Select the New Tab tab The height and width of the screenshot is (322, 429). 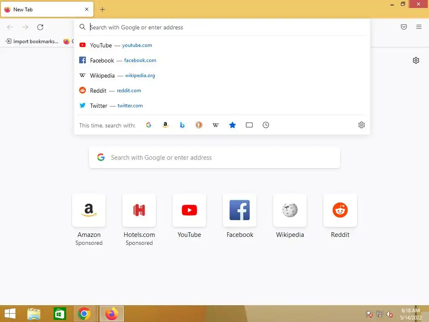(47, 9)
